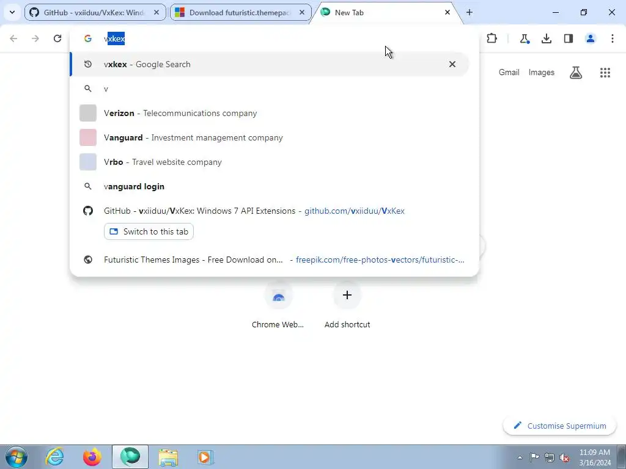The image size is (626, 469).
Task: Open the three-dot browser menu
Action: pyautogui.click(x=613, y=38)
